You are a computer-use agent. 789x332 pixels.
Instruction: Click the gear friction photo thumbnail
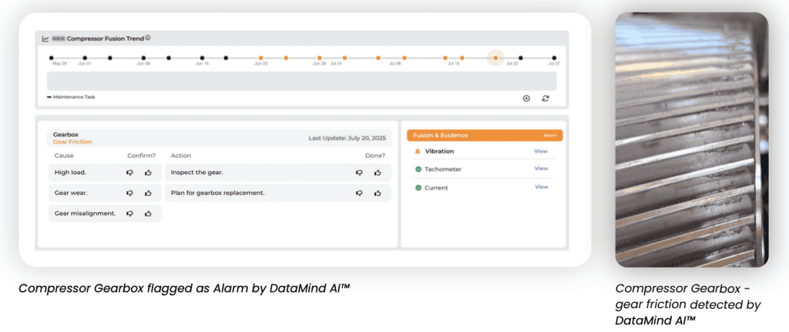pos(691,140)
